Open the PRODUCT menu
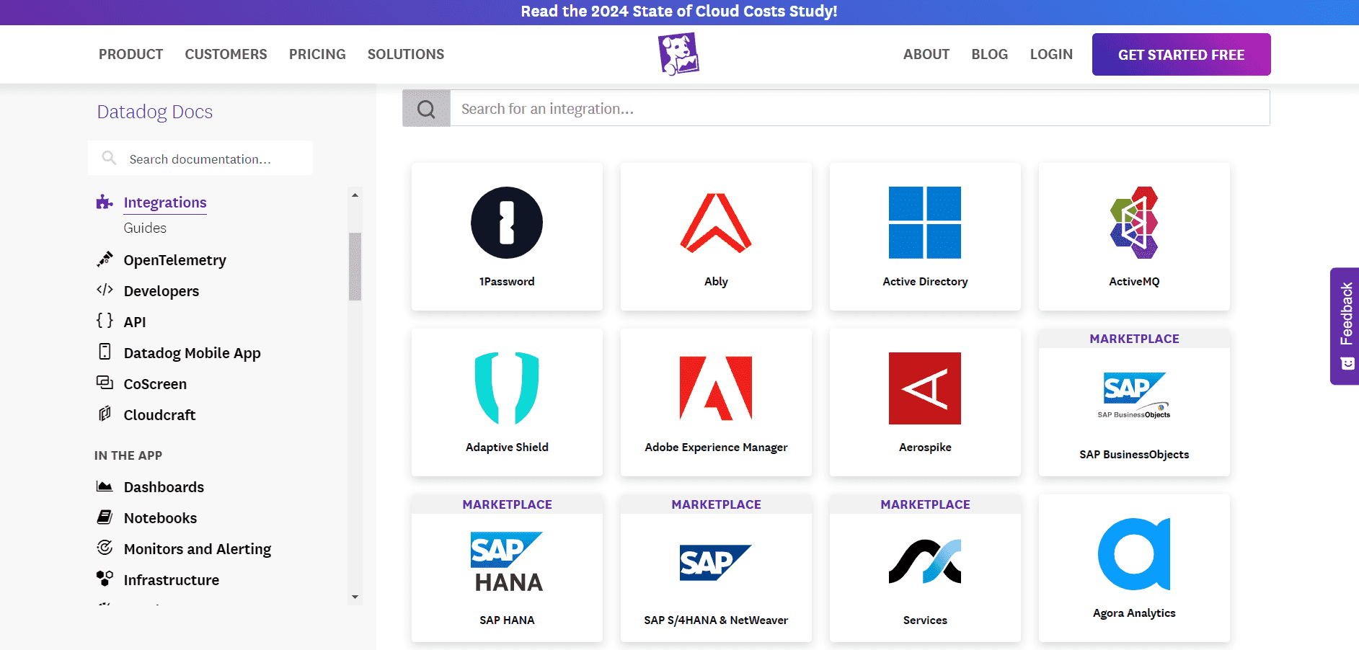 [x=130, y=54]
